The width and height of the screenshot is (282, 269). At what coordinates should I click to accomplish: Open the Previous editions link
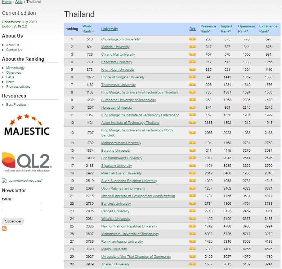click(x=18, y=87)
